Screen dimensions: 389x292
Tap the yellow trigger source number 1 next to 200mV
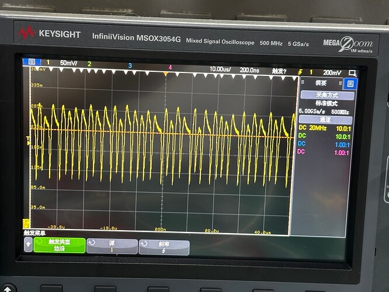coord(311,72)
